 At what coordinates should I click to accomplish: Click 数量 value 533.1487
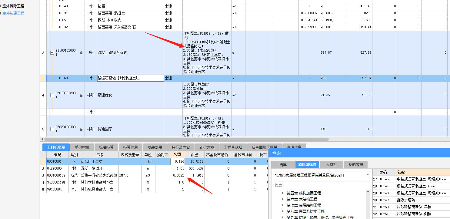195,168
